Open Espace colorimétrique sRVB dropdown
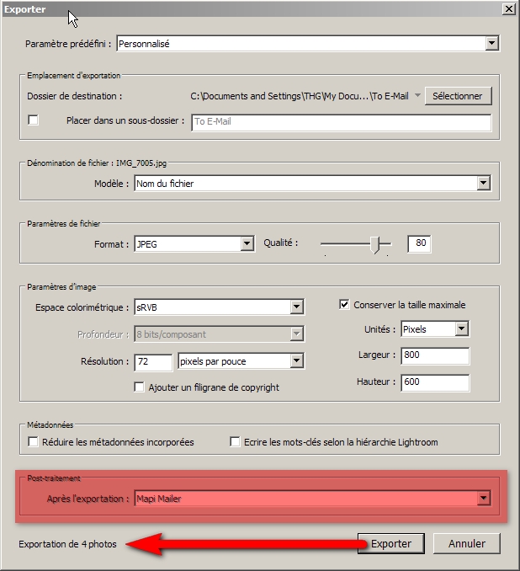 (x=219, y=307)
